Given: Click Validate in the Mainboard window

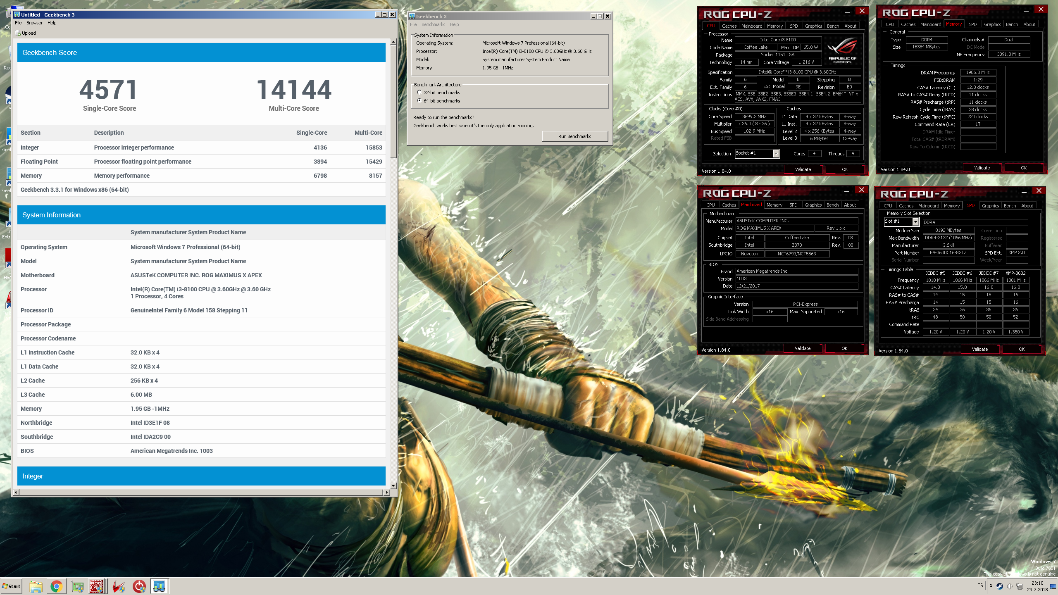Looking at the screenshot, I should tap(803, 348).
